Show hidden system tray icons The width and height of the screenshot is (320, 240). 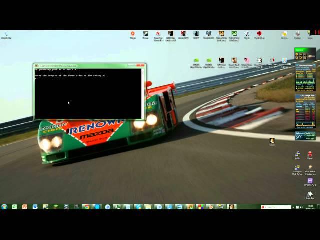293,207
